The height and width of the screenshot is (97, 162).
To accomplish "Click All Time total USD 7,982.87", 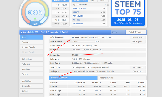I will [x=141, y=86].
